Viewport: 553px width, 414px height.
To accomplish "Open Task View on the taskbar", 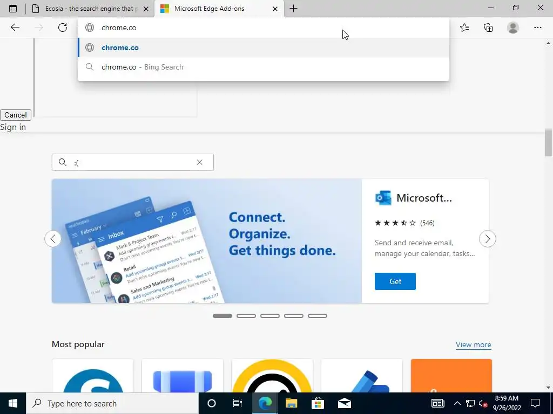I will pos(238,403).
